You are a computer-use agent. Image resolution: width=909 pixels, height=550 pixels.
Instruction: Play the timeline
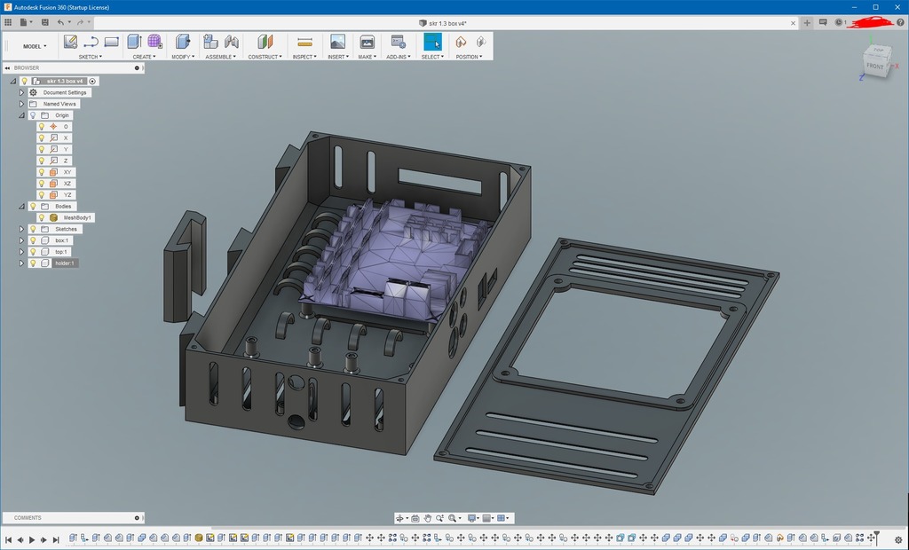click(x=32, y=539)
